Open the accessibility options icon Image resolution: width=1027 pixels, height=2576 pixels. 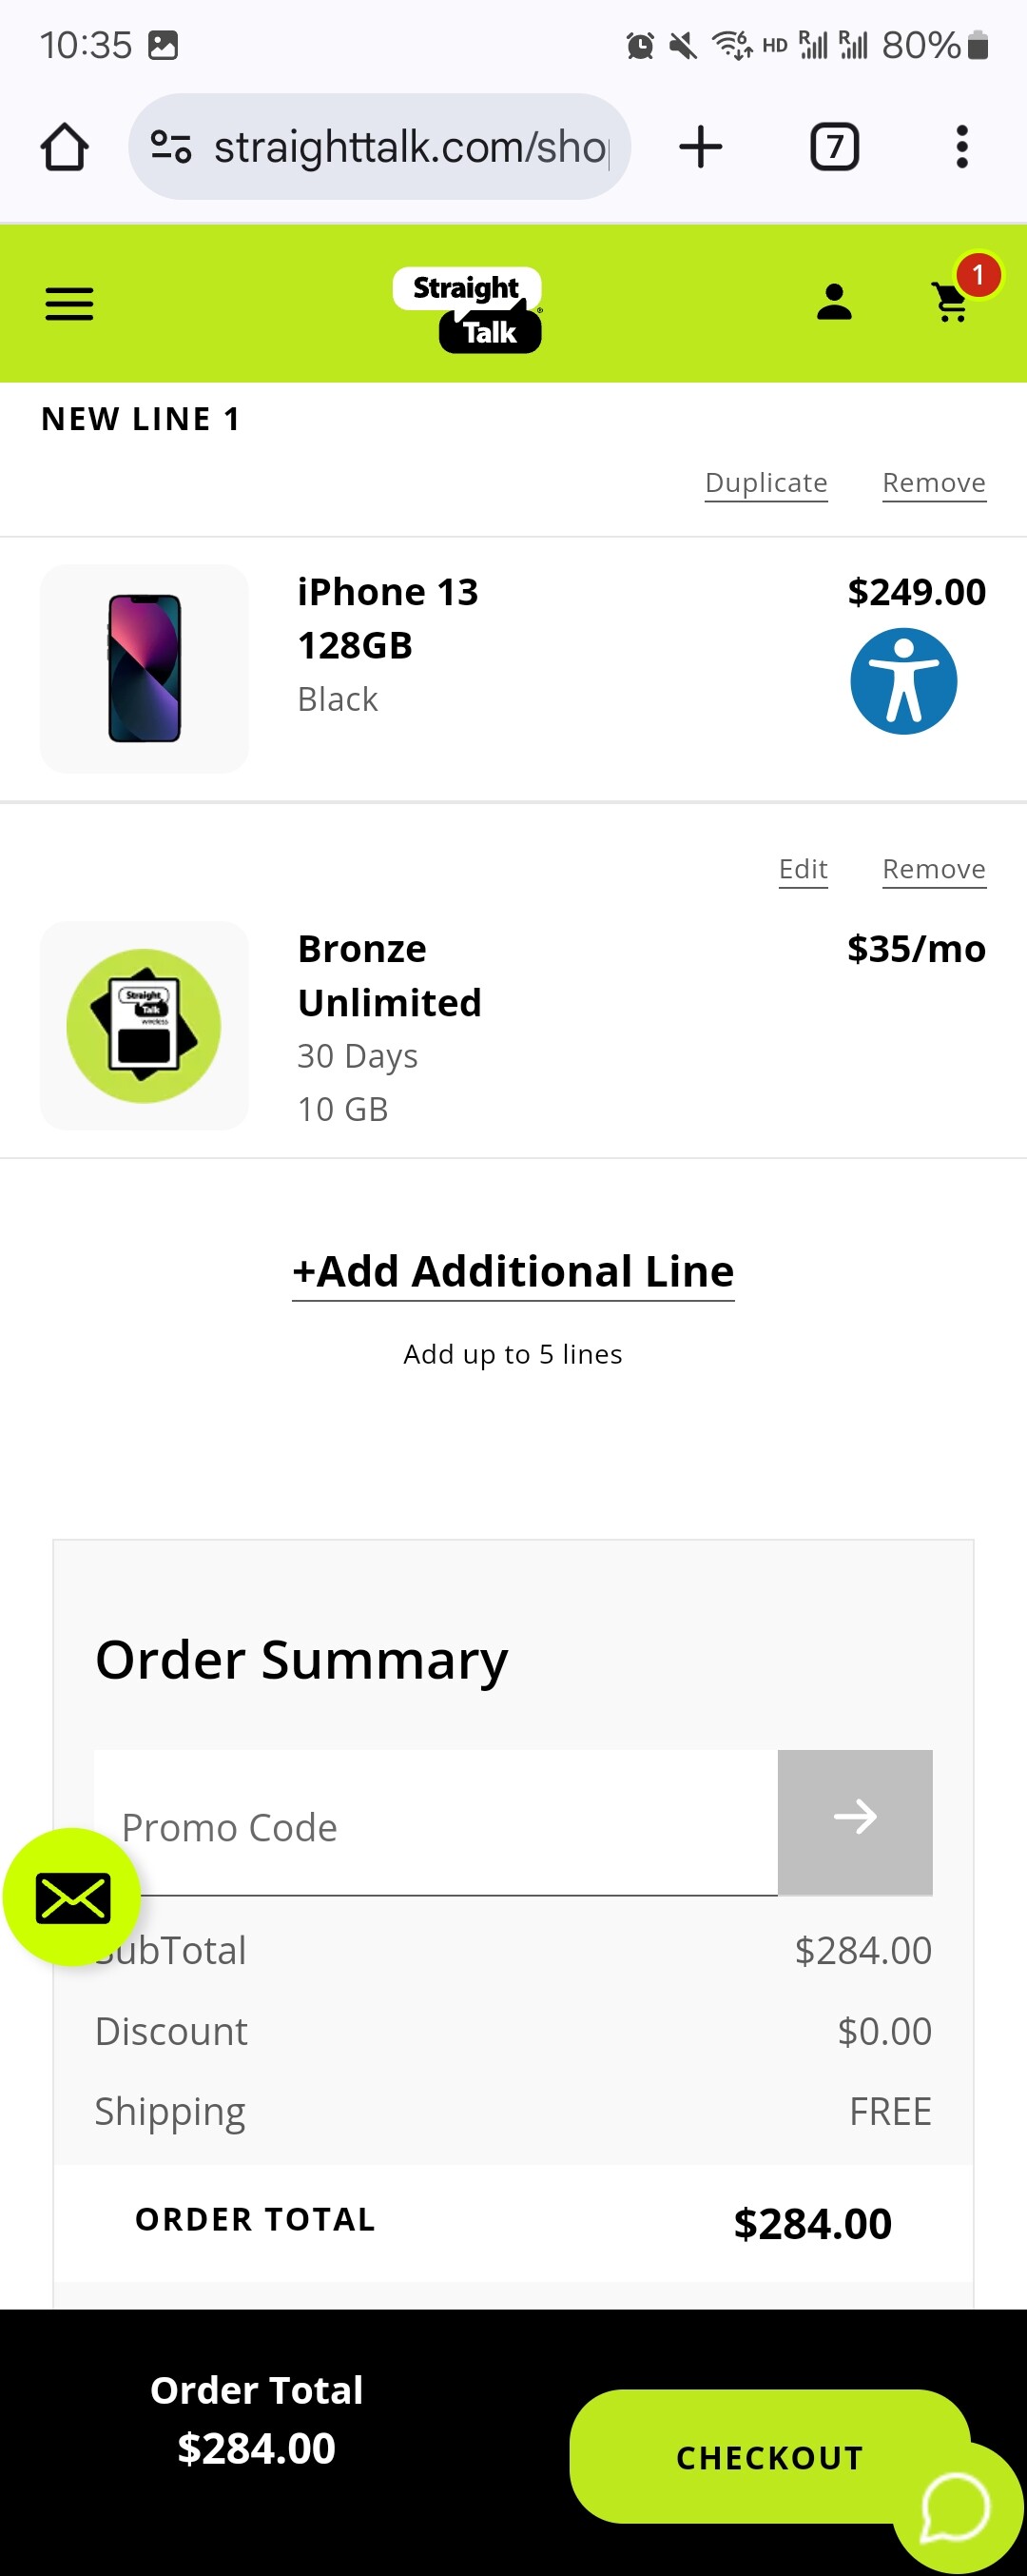903,681
